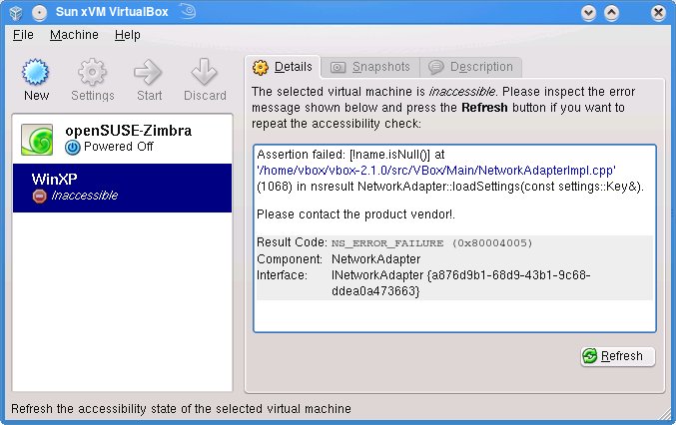676x425 pixels.
Task: Click the Details tab gear icon
Action: click(261, 68)
